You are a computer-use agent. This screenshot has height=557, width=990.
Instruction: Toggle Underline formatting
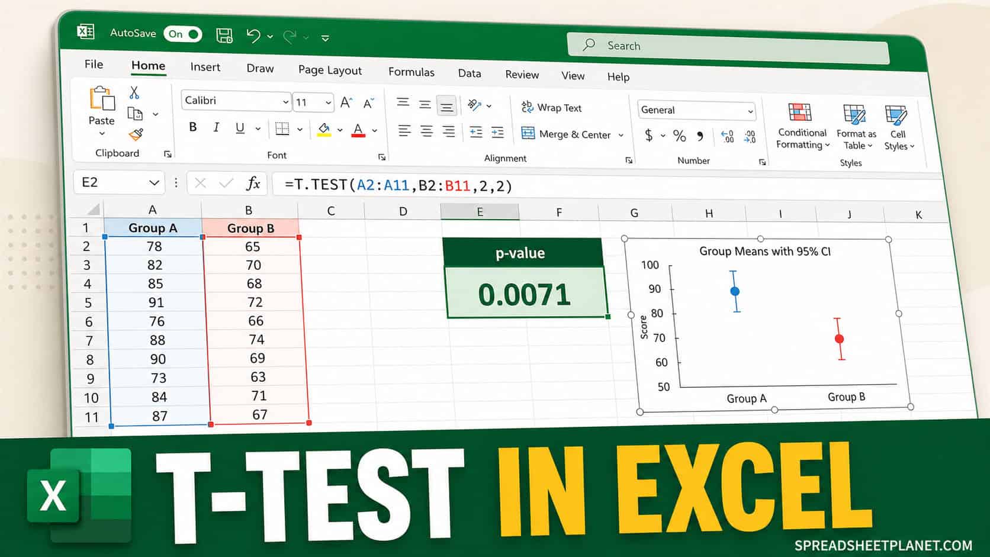point(240,128)
